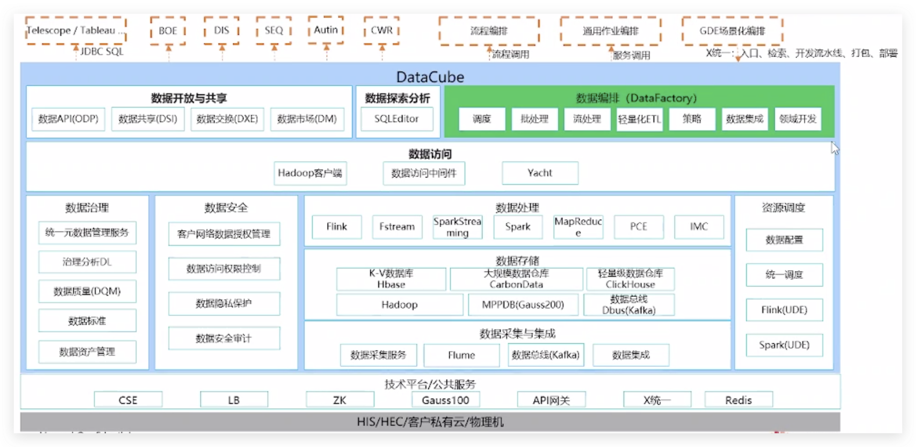The width and height of the screenshot is (916, 447).
Task: Click the Flume collection box
Action: 461,355
